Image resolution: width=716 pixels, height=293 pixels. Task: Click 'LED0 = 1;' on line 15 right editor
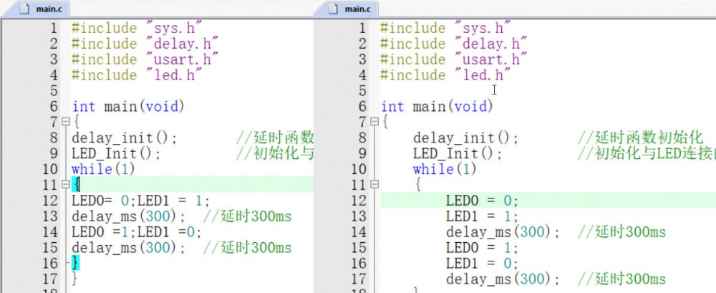coord(482,247)
